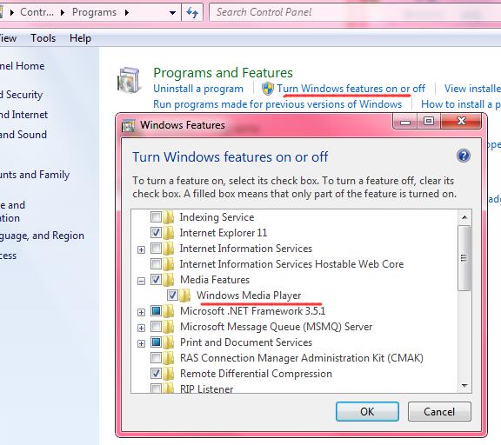The width and height of the screenshot is (501, 445).
Task: Click the features list scrollbar thumb
Action: coord(464,258)
